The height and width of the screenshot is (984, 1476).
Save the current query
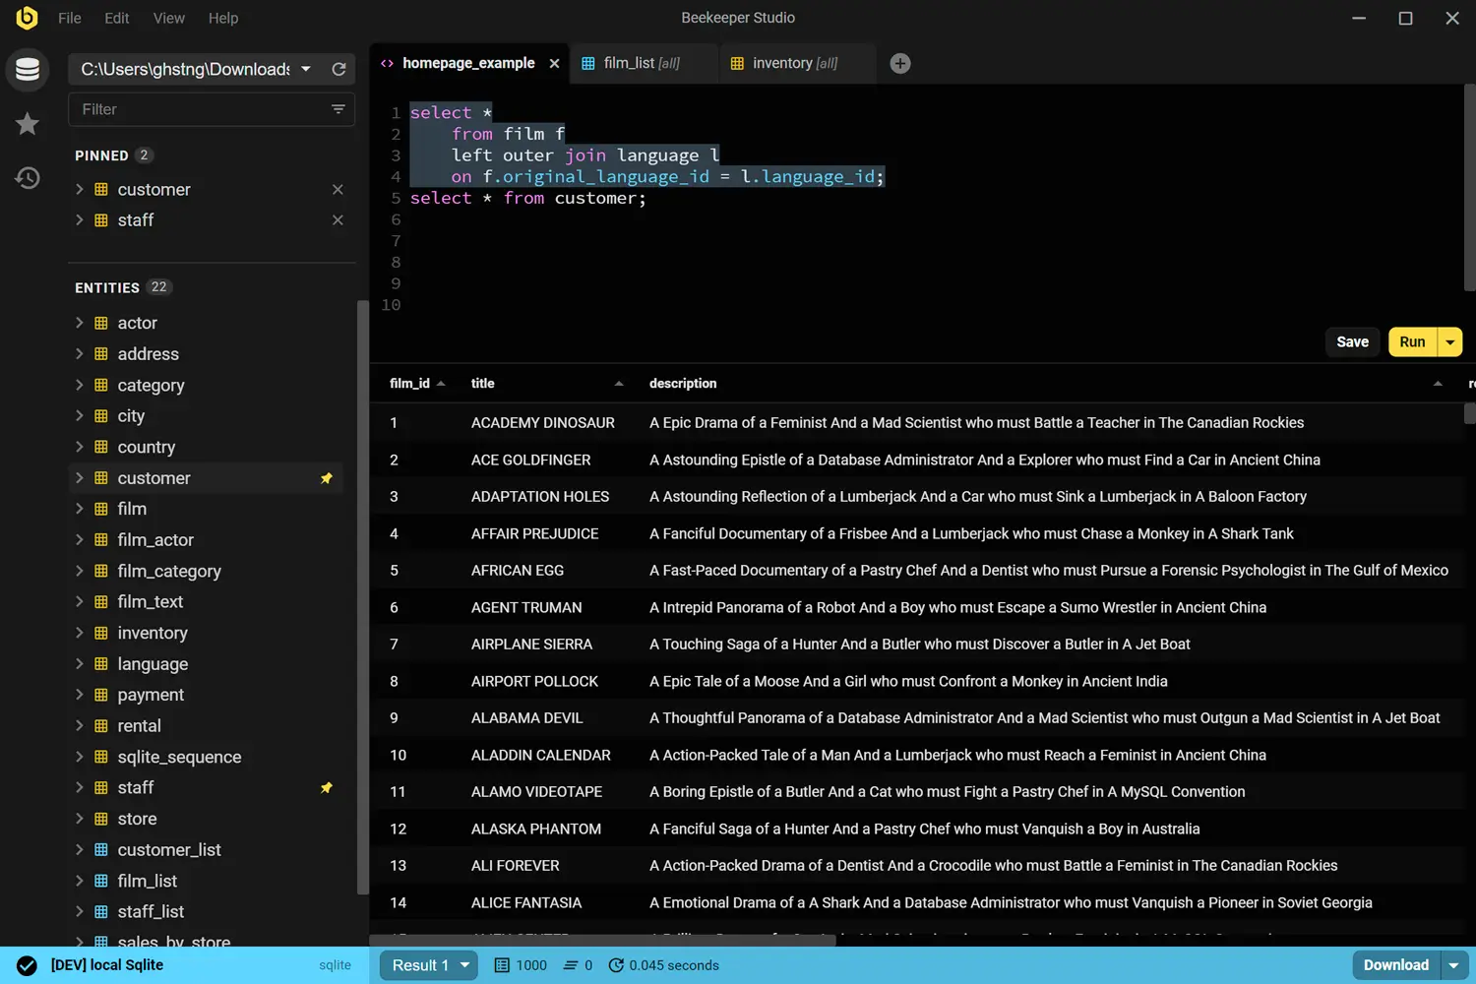[x=1352, y=341]
